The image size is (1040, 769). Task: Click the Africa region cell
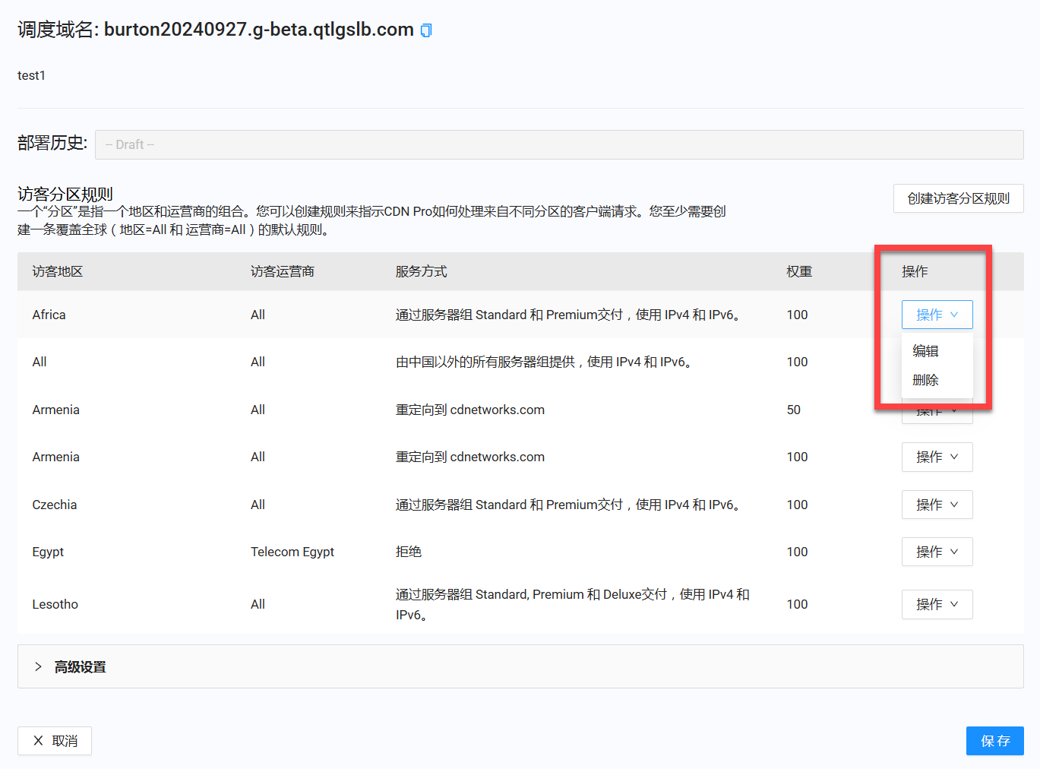point(49,315)
